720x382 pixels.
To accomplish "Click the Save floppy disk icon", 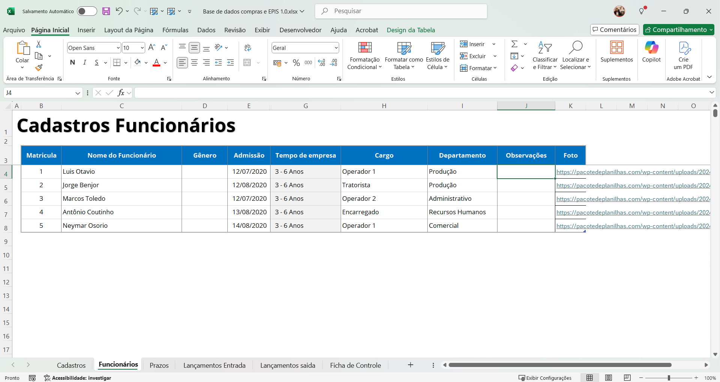I will (x=106, y=11).
